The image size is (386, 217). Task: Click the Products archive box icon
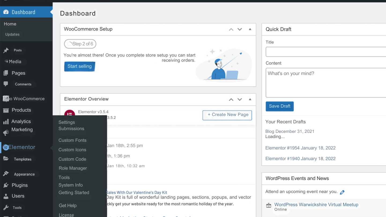(x=6, y=110)
